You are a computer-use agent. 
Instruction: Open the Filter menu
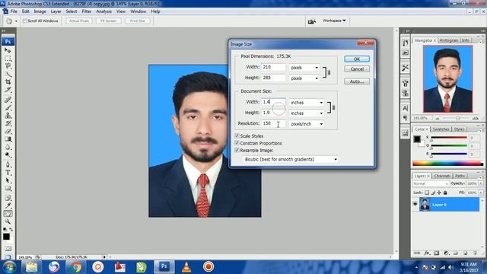point(86,11)
